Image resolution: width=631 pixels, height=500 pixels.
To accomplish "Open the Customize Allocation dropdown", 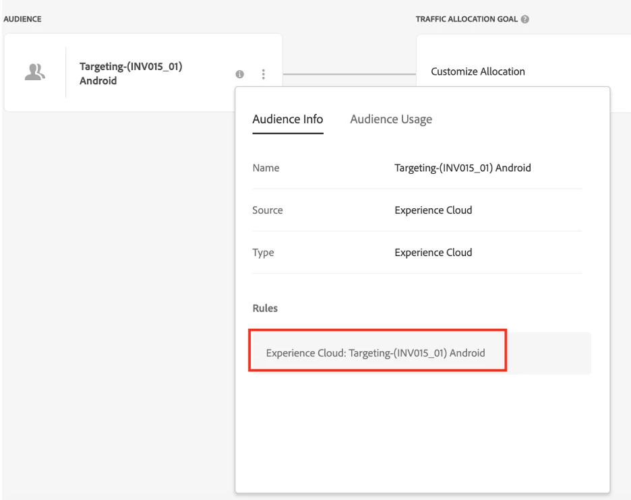I will coord(478,71).
